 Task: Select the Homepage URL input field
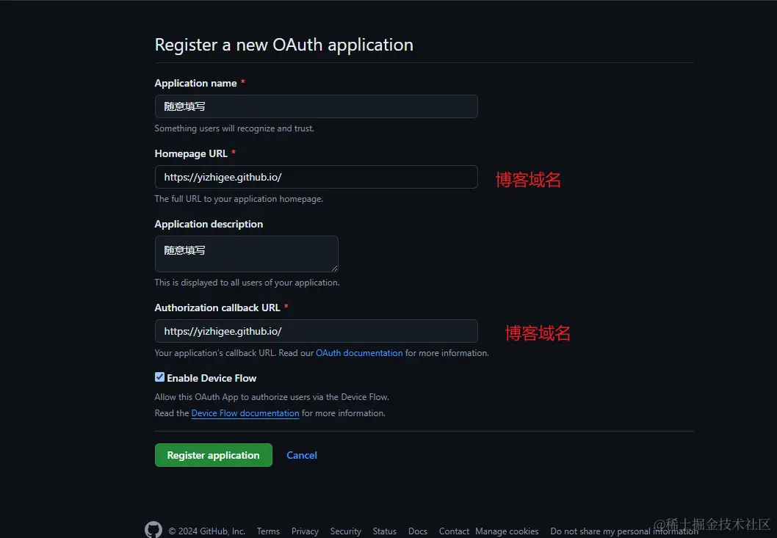pyautogui.click(x=316, y=177)
